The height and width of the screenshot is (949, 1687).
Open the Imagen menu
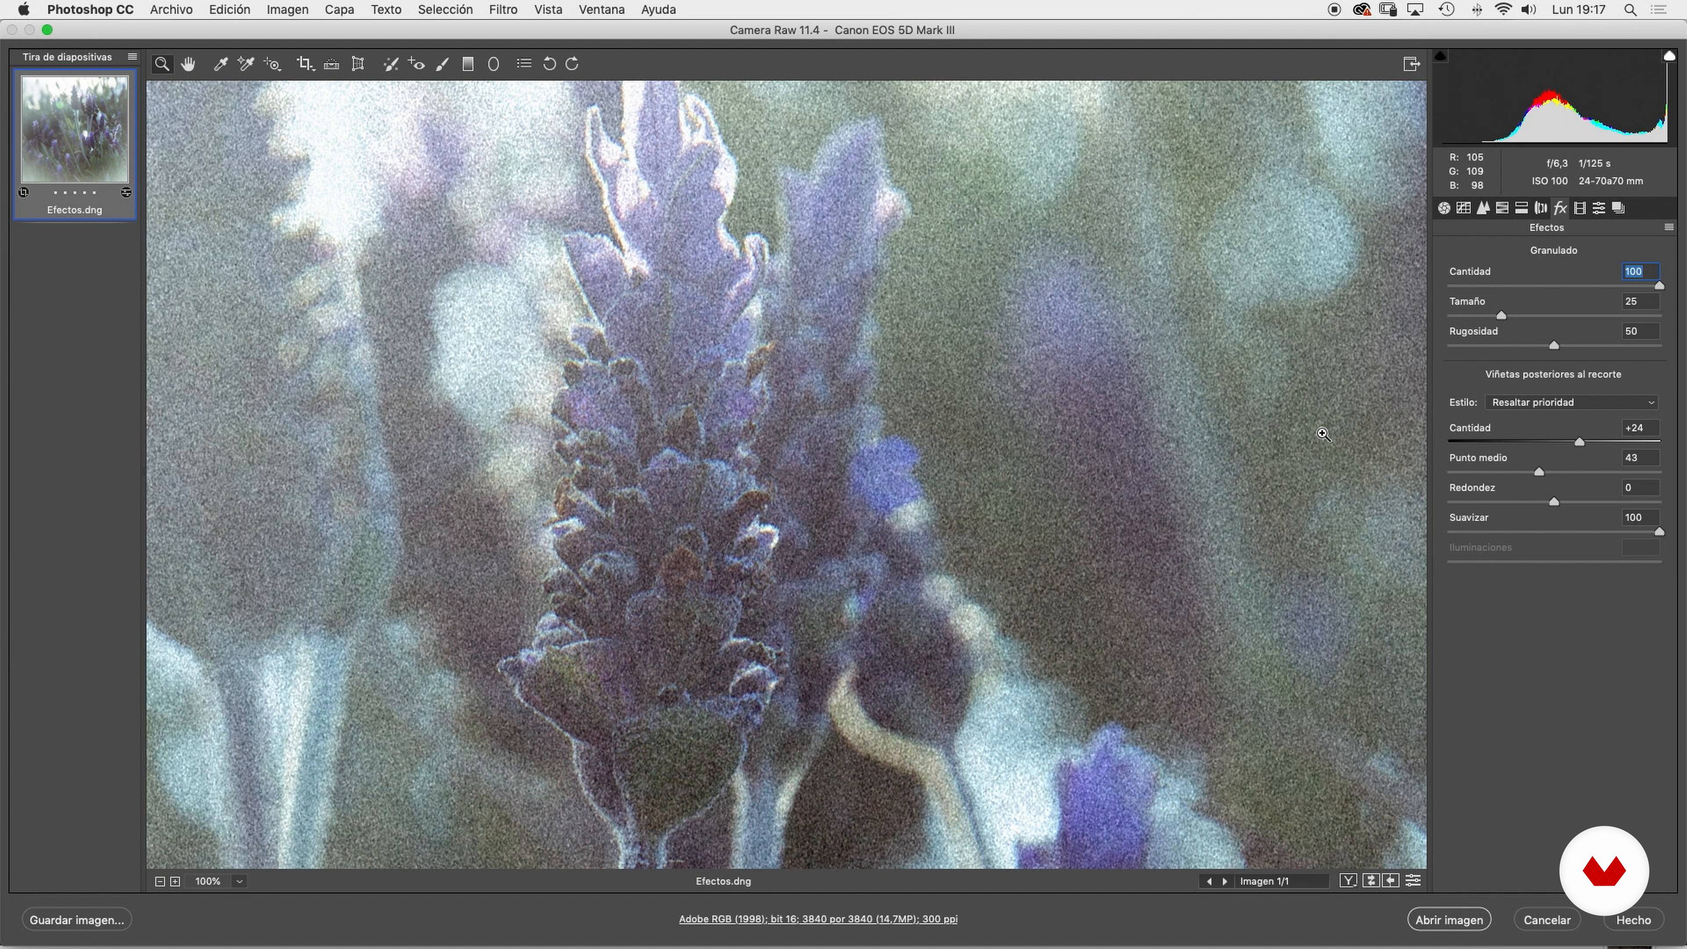coord(287,10)
